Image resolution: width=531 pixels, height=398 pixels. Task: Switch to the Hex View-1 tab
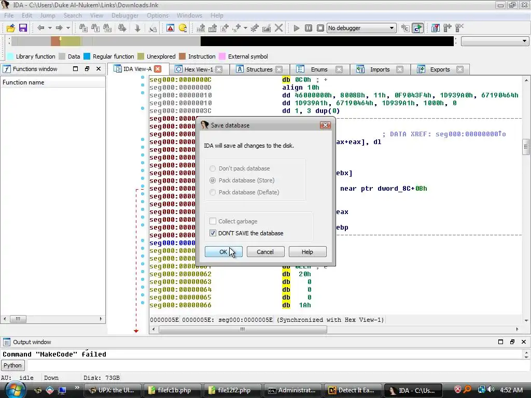point(198,69)
